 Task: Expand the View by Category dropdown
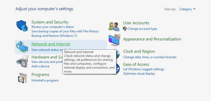point(187,9)
